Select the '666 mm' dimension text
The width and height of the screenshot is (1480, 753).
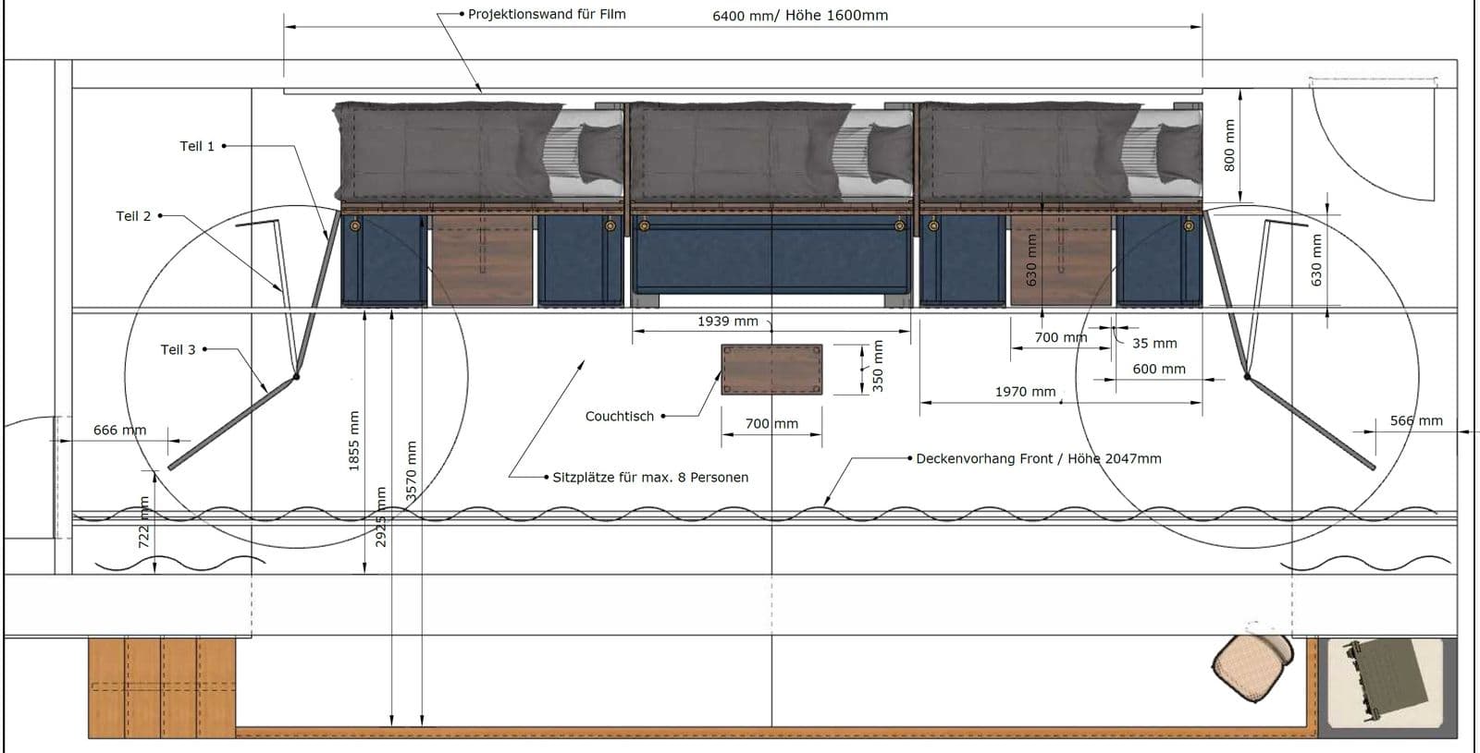tap(120, 430)
